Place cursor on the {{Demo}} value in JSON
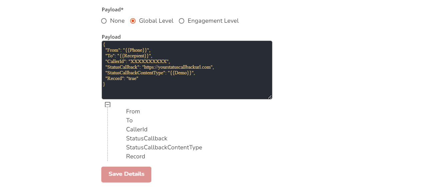The height and width of the screenshot is (192, 428). [x=181, y=73]
